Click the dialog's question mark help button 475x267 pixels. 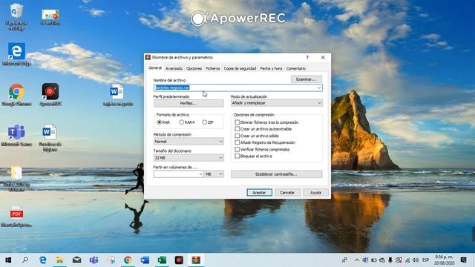coord(307,57)
